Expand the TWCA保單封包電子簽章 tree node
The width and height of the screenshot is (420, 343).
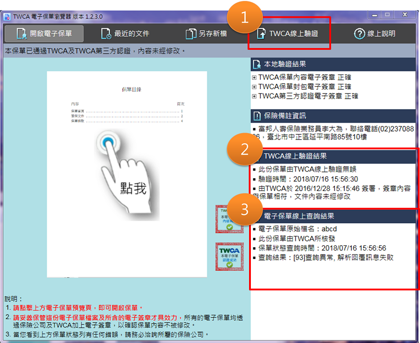(x=254, y=87)
